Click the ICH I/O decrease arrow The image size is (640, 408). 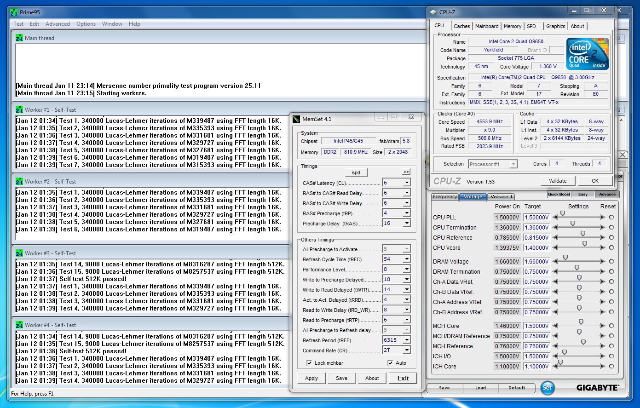click(555, 356)
